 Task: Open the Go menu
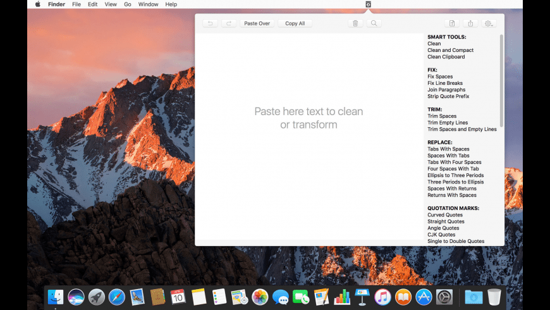(128, 4)
